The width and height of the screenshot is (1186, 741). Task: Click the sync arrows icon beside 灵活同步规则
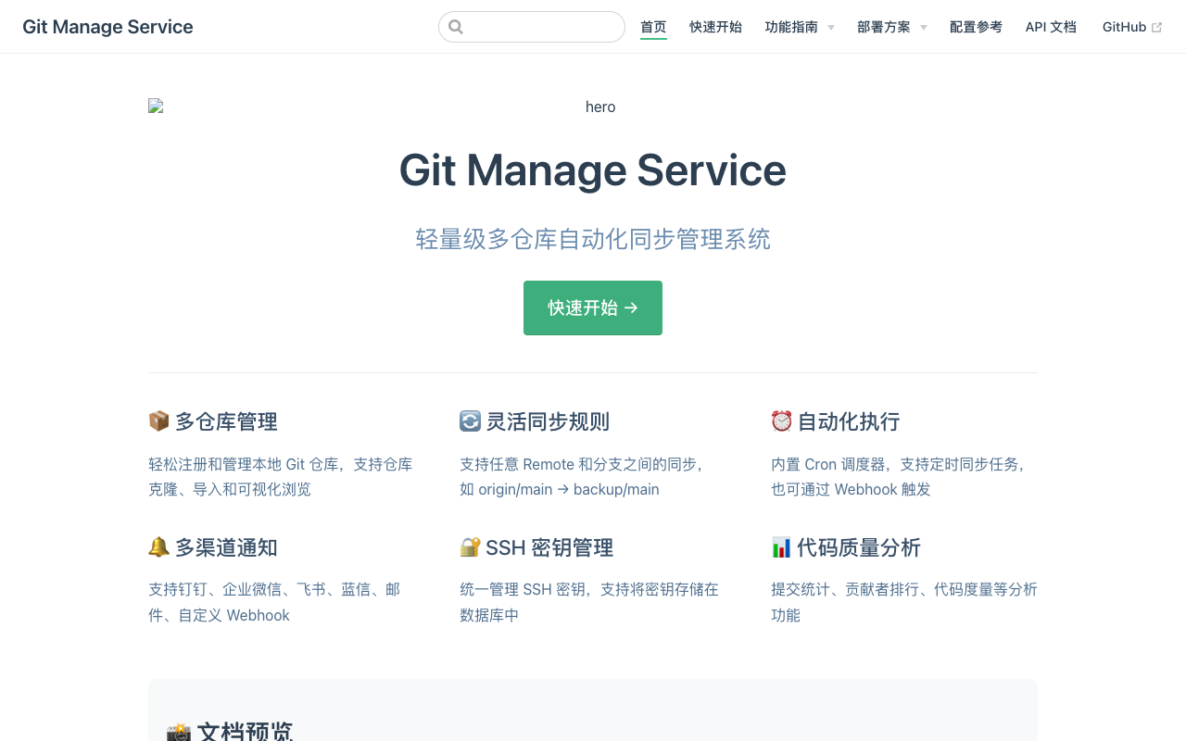tap(471, 421)
